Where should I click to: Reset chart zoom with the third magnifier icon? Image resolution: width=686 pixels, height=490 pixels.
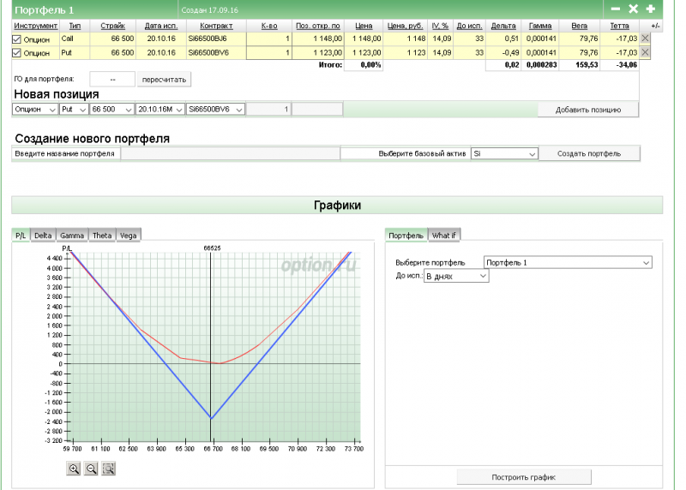coord(108,469)
